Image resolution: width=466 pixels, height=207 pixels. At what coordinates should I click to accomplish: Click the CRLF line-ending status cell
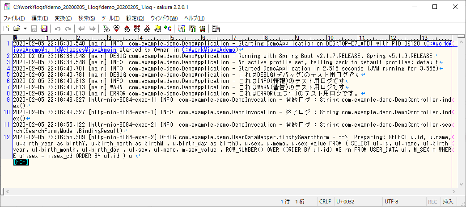pyautogui.click(x=325, y=202)
